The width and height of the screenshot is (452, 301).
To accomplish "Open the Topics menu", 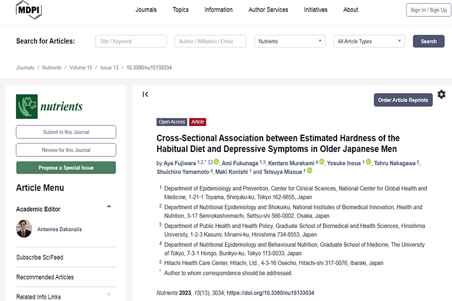I will [x=181, y=10].
